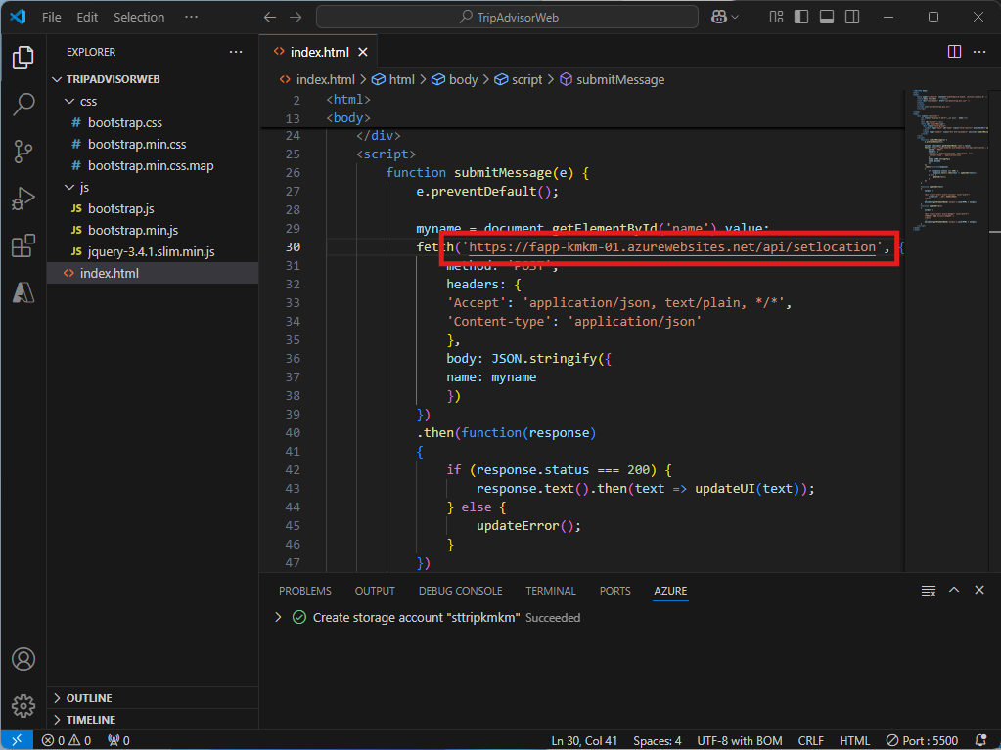Open bootstrap.min.css file
Viewport: 1001px width, 750px height.
pos(153,144)
